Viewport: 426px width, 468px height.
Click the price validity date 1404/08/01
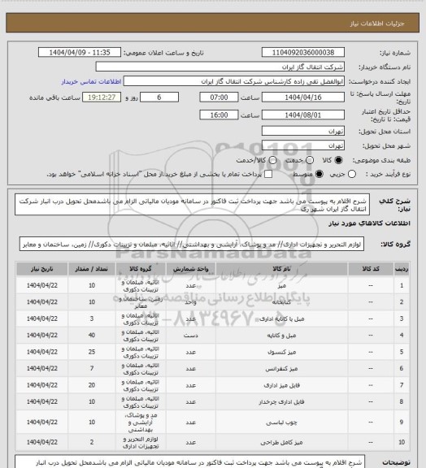point(303,115)
